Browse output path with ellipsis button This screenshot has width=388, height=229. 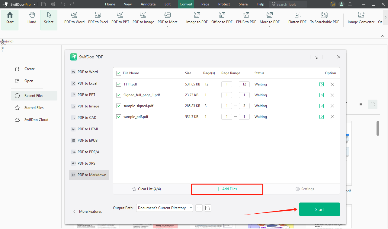click(199, 208)
